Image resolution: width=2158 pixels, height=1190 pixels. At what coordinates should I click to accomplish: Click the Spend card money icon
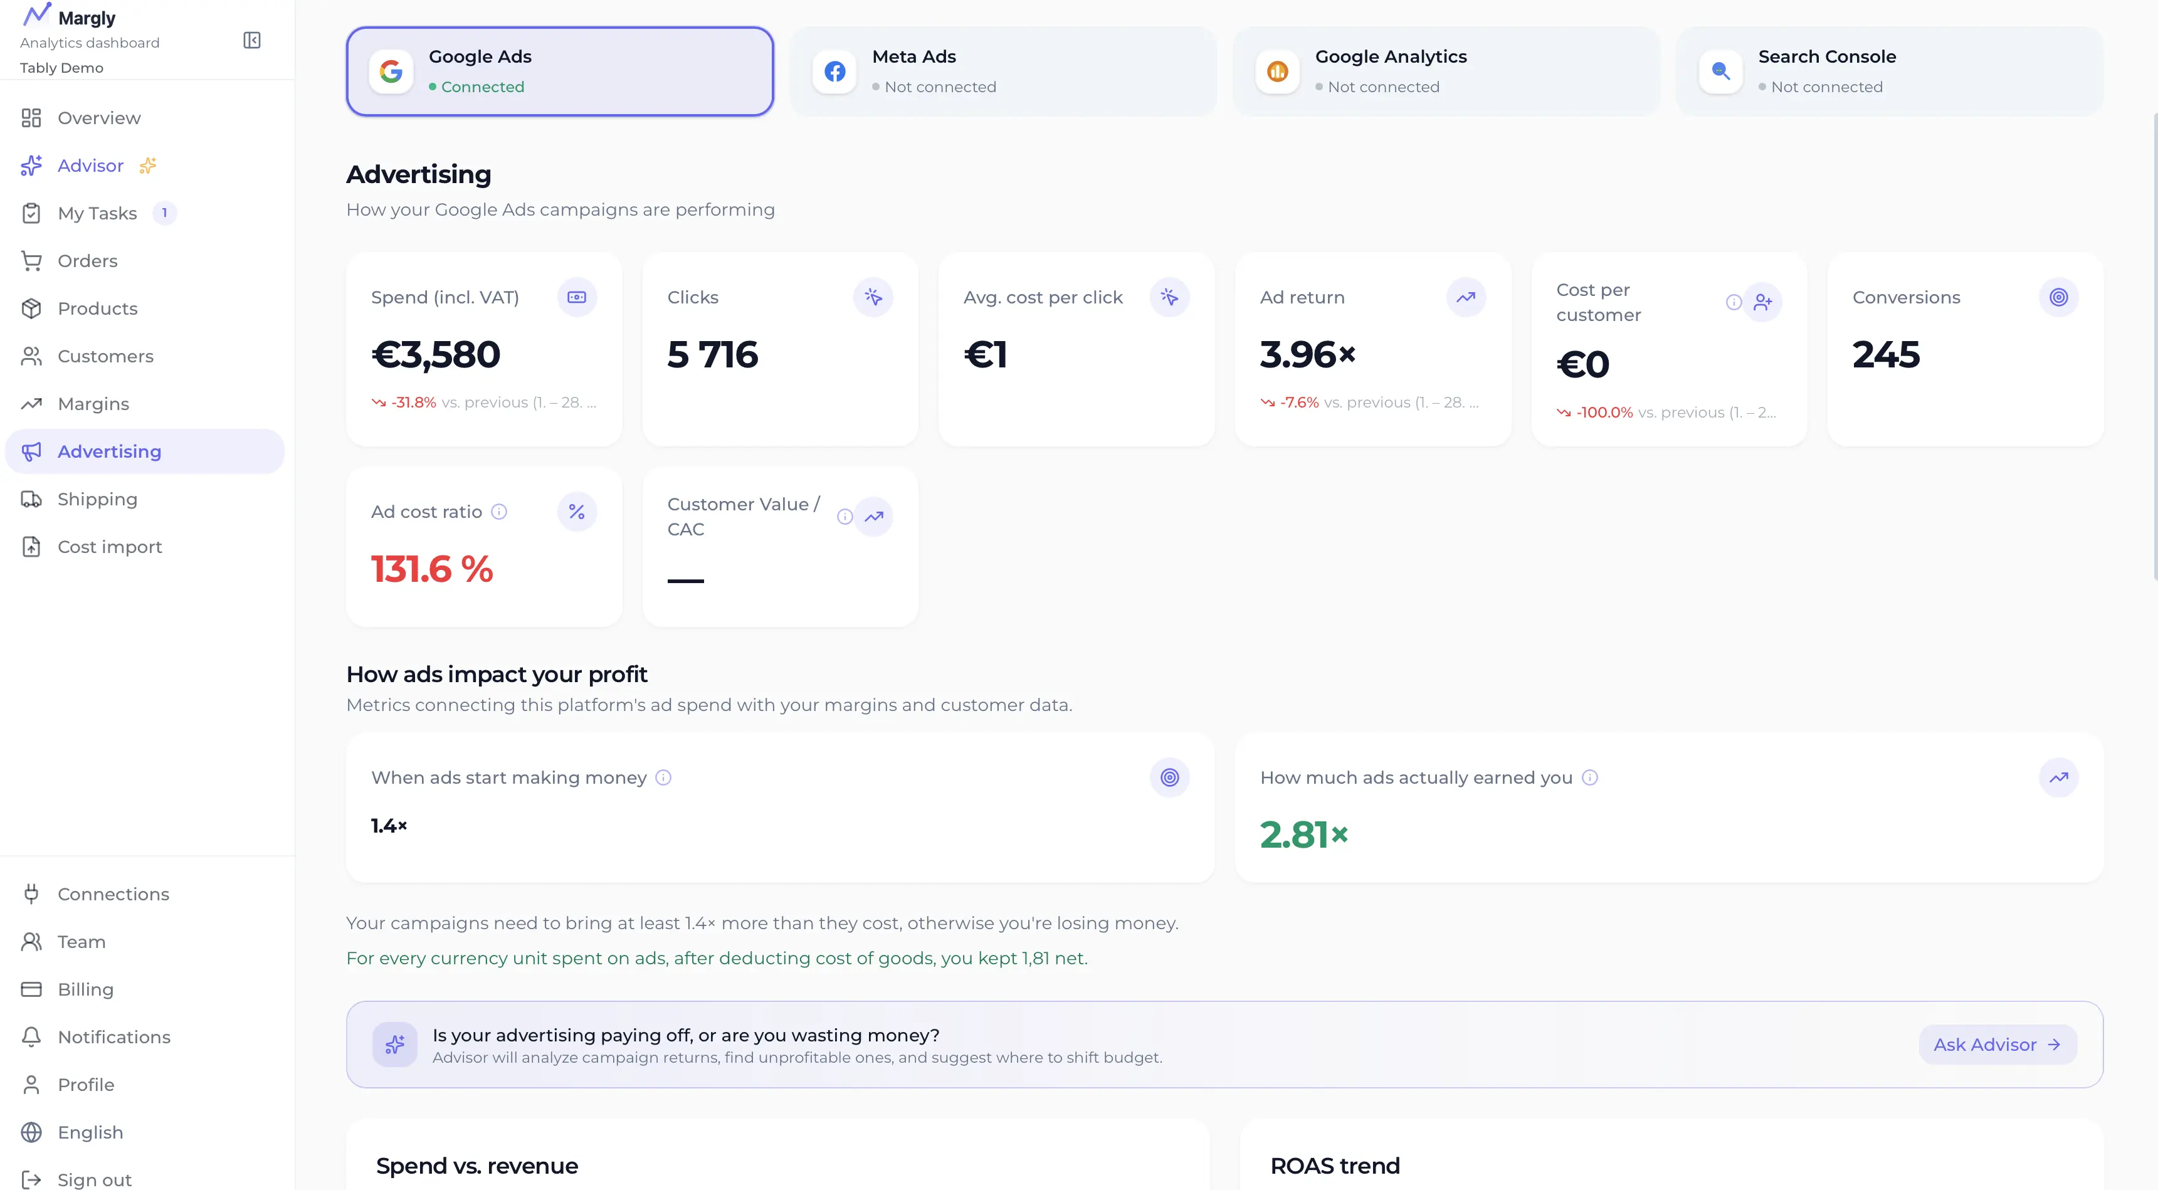click(577, 297)
